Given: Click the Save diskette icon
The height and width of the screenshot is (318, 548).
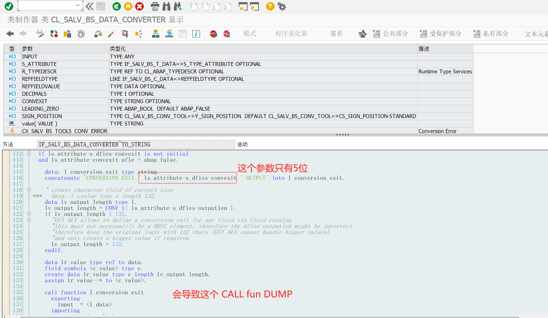Looking at the screenshot, I should pos(101,6).
